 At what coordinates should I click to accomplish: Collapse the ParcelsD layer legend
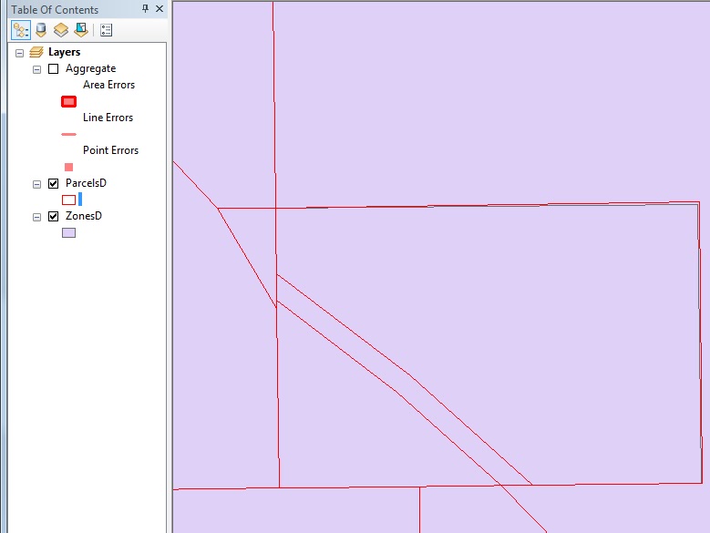click(36, 184)
